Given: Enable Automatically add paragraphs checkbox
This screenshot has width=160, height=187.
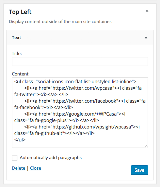Looking at the screenshot, I should (15, 158).
